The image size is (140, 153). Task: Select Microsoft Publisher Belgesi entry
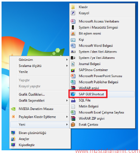pos(102,82)
